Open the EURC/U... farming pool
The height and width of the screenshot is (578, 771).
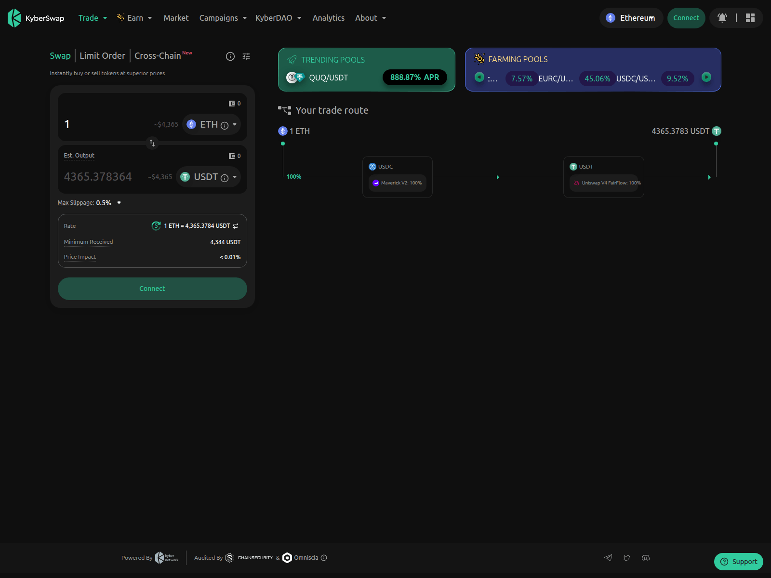click(556, 79)
